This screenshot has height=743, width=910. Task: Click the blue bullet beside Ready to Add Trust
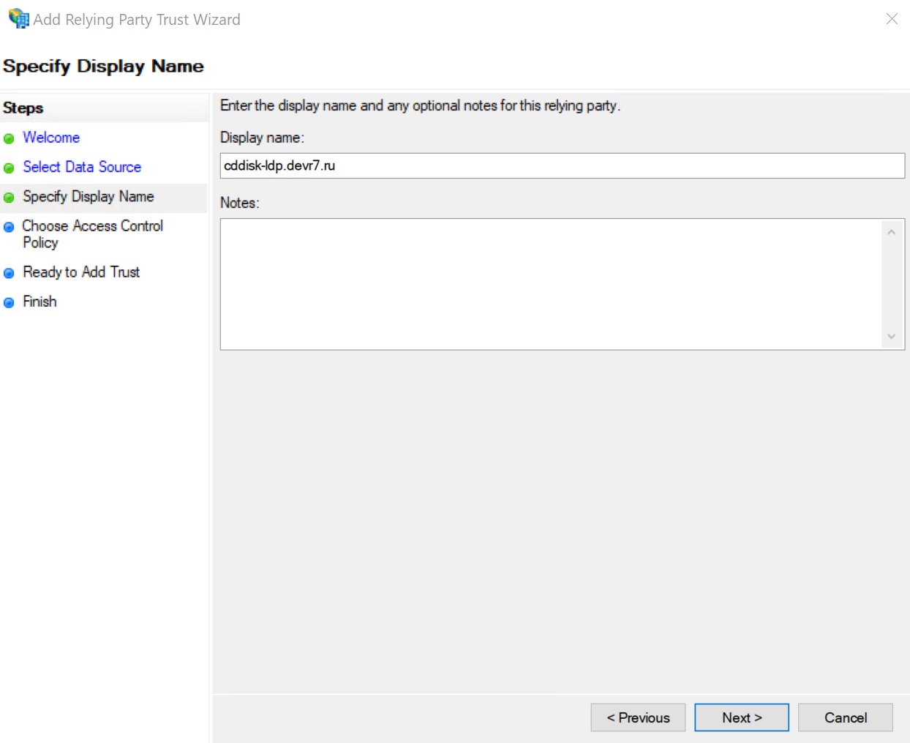pyautogui.click(x=9, y=273)
